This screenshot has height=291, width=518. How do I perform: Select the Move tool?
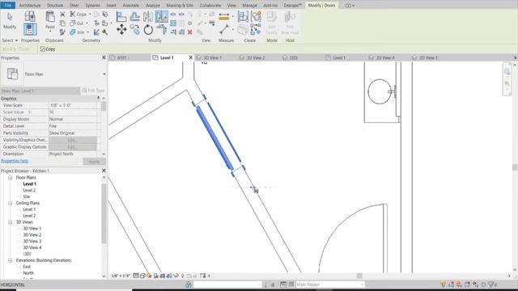coord(121,29)
